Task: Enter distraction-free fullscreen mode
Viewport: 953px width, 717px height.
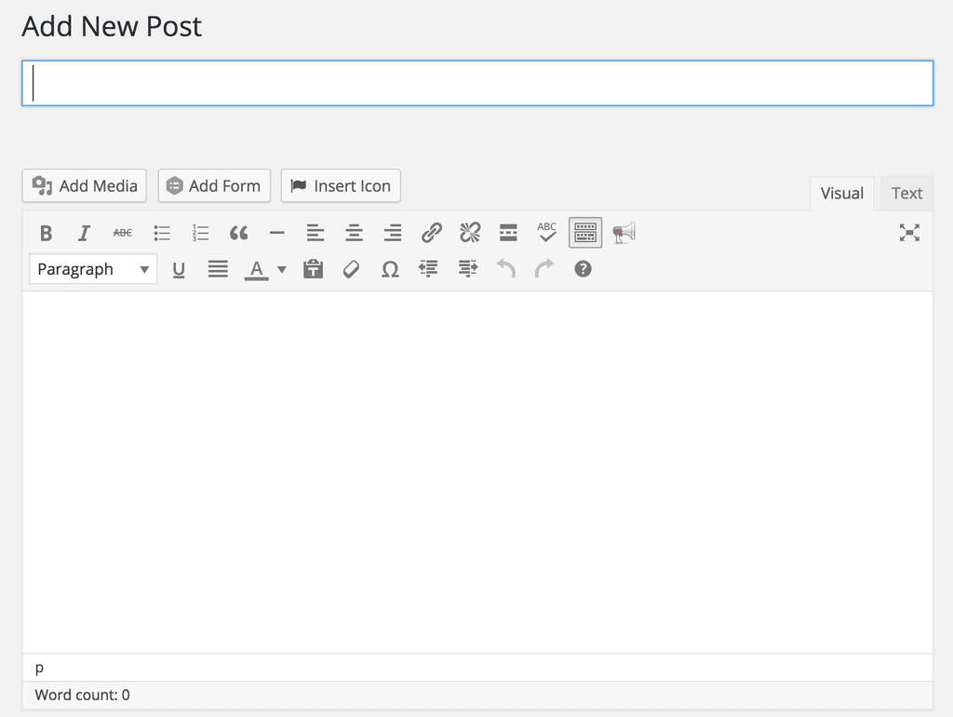Action: [x=909, y=233]
